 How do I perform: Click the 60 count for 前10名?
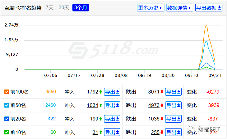[53, 132]
